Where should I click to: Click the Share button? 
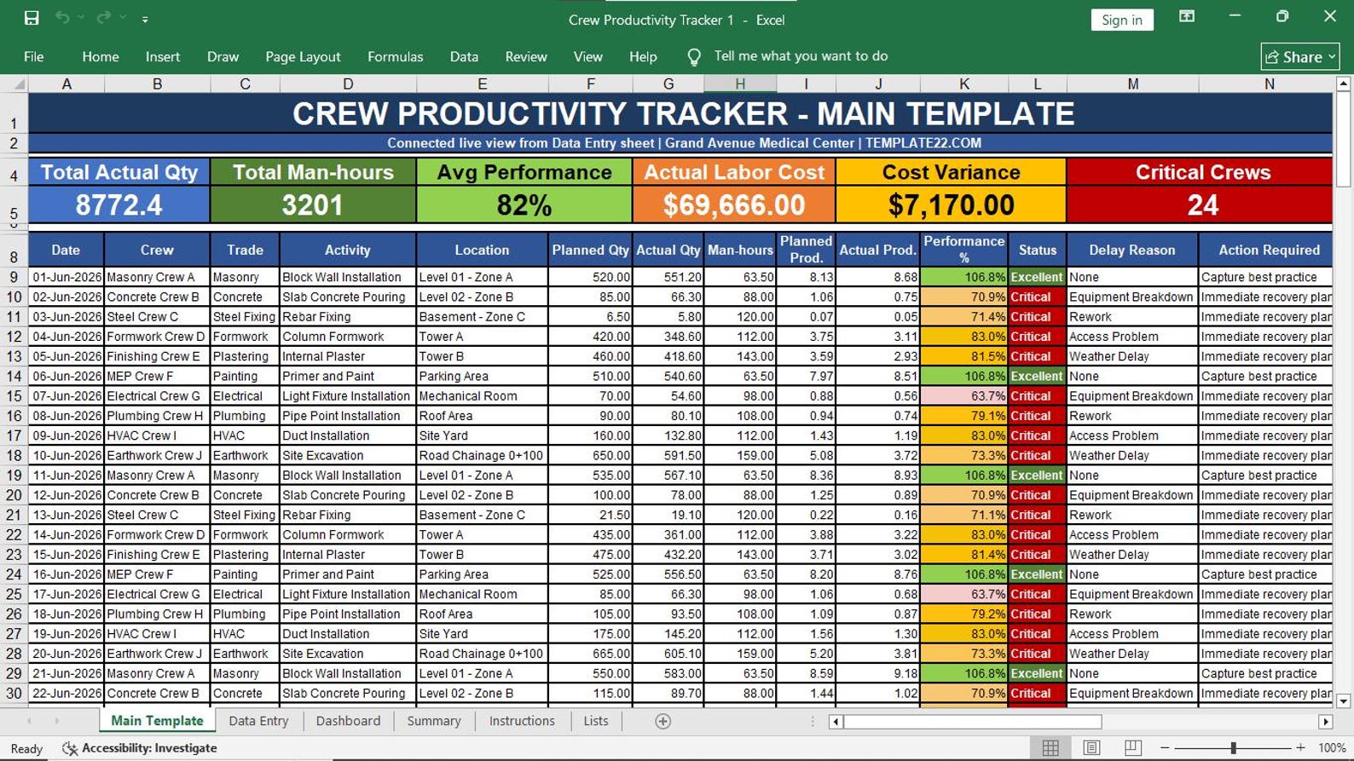pos(1300,56)
